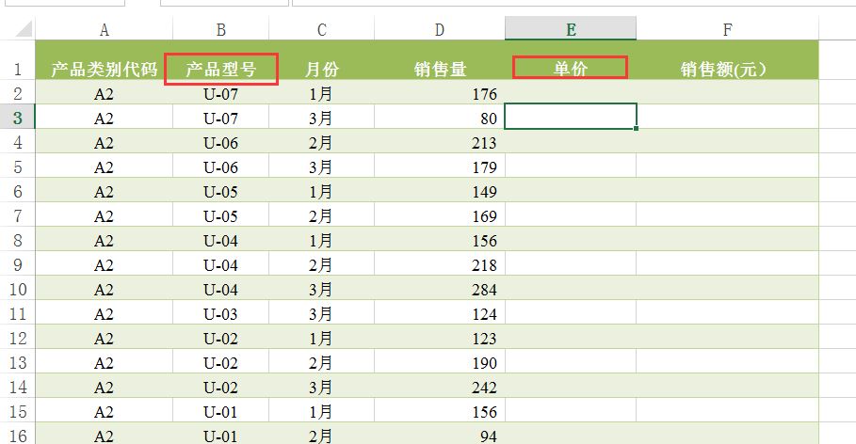Select the cell with sales value 179

pyautogui.click(x=440, y=166)
